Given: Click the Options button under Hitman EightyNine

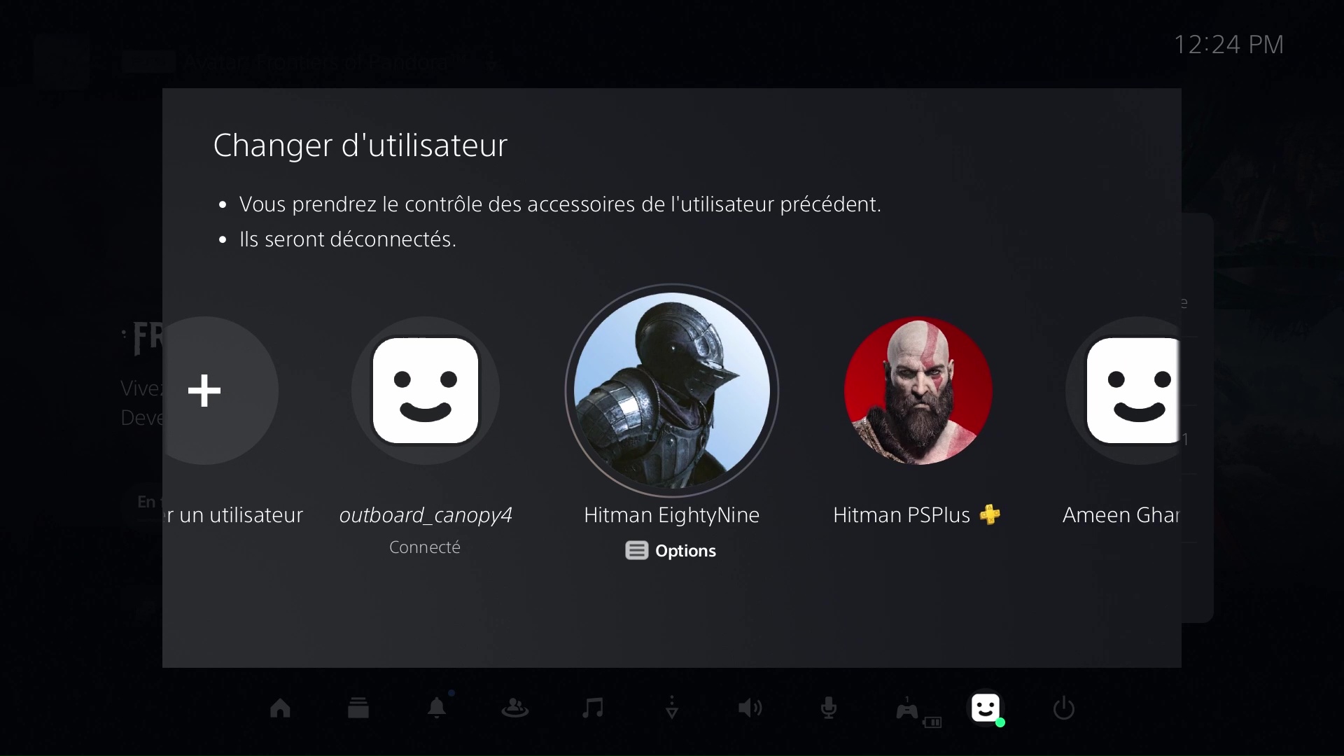Looking at the screenshot, I should (671, 551).
